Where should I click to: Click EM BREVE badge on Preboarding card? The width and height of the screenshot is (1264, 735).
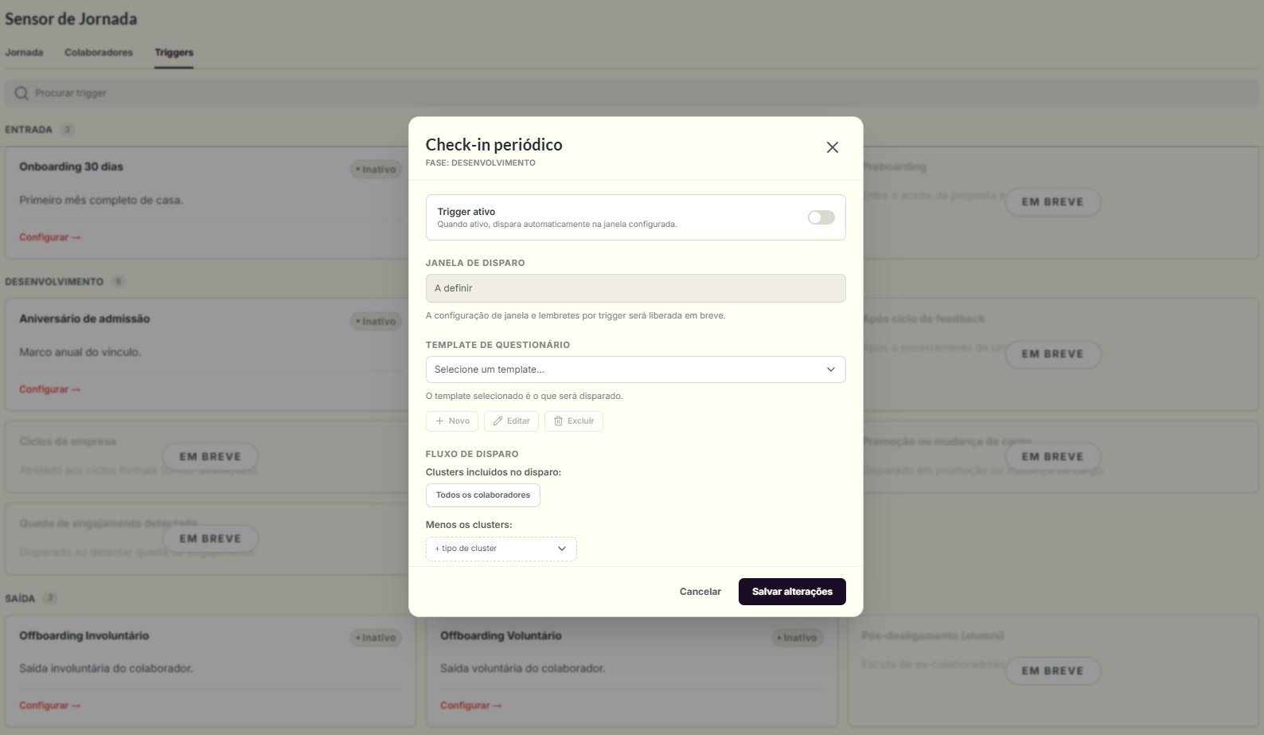(1053, 202)
